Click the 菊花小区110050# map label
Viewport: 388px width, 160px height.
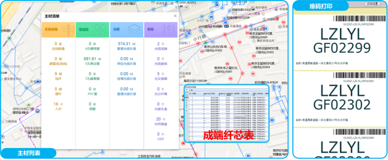pos(196,81)
